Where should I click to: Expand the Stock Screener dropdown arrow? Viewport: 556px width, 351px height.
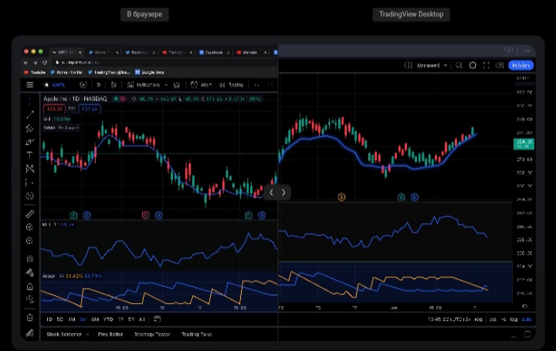pyautogui.click(x=87, y=334)
